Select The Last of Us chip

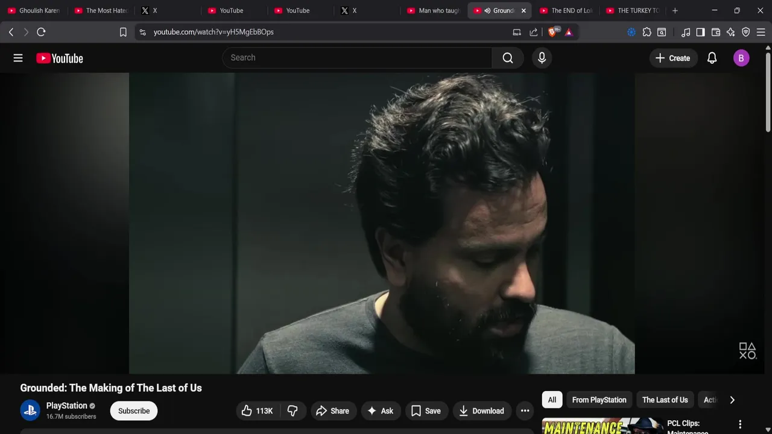[x=665, y=400]
